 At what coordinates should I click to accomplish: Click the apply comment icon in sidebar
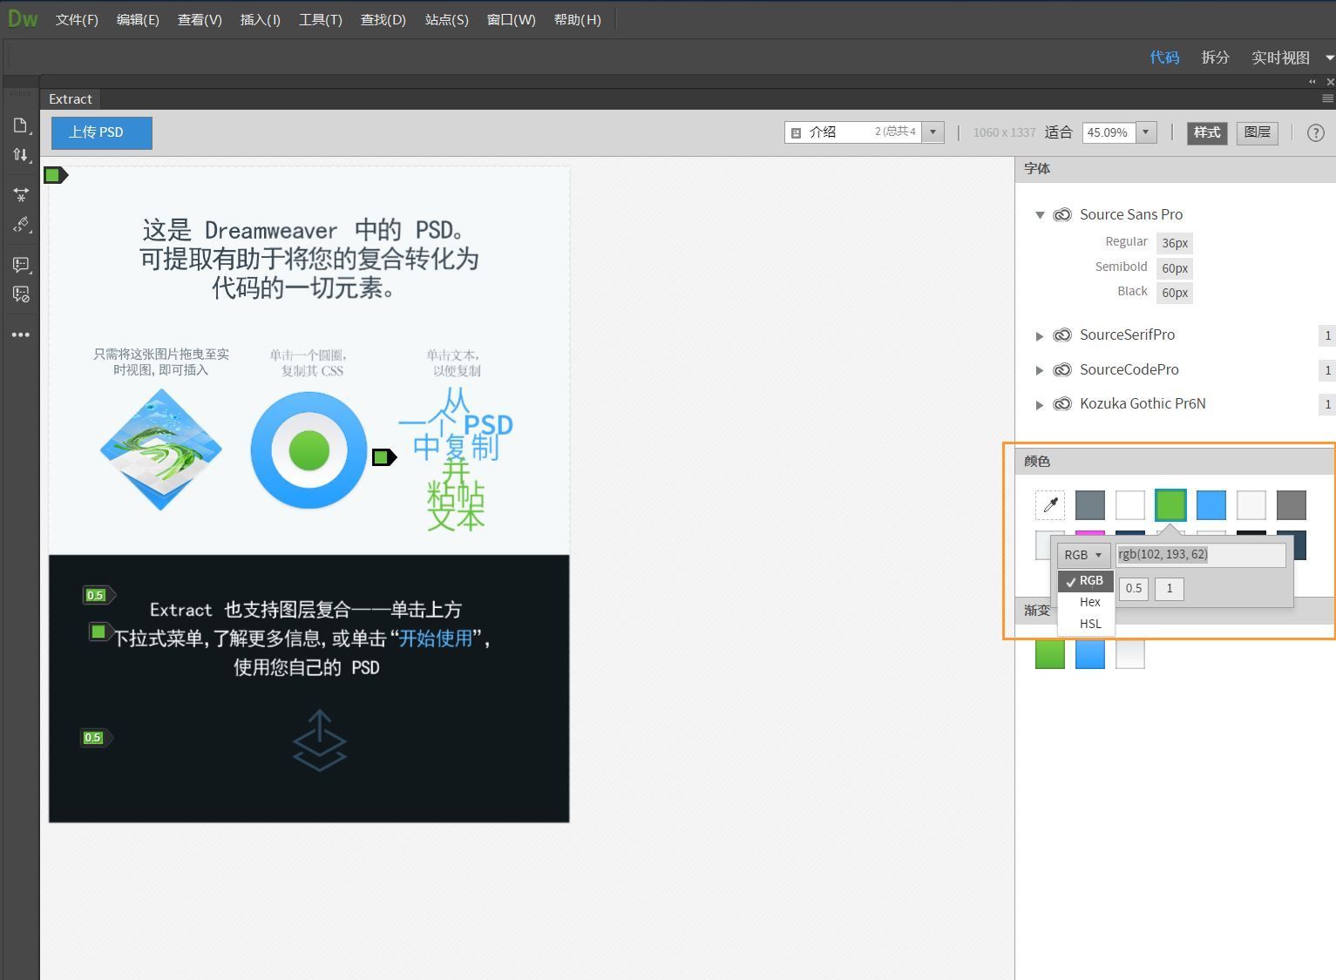[21, 265]
